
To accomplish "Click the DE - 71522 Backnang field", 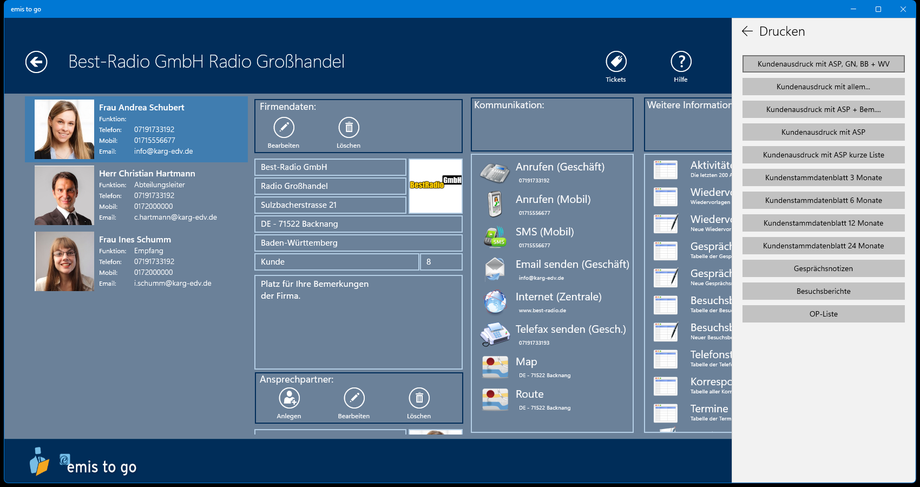I will point(358,224).
